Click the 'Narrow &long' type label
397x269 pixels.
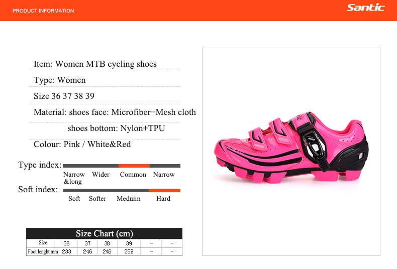tap(74, 178)
